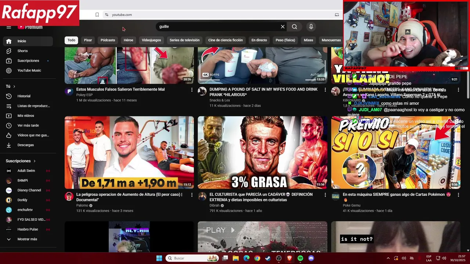
Task: Open Historial in the sidebar
Action: coord(28,96)
